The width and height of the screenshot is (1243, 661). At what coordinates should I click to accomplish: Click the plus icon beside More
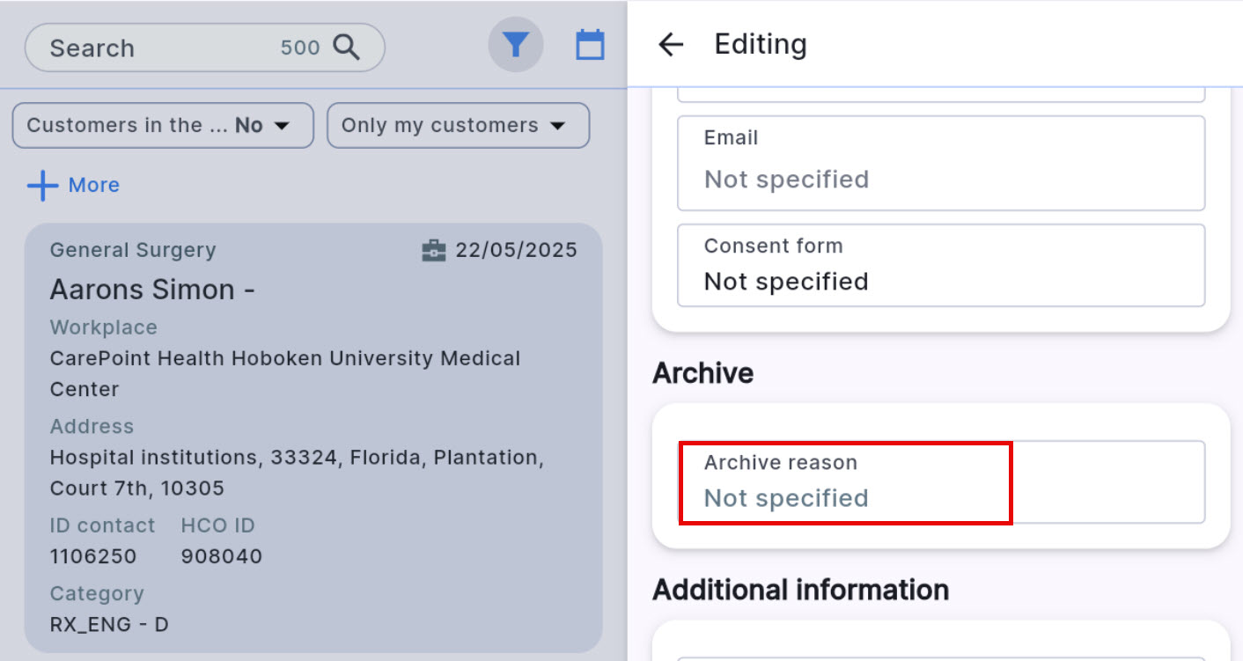42,185
